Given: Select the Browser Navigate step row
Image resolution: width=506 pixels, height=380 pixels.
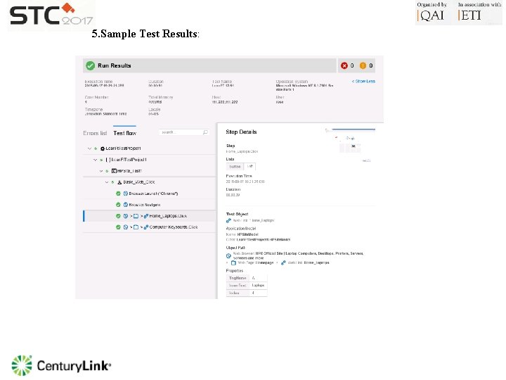Looking at the screenshot, I should click(x=150, y=205).
